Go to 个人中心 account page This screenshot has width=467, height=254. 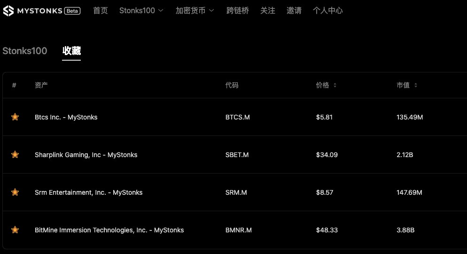click(x=327, y=10)
